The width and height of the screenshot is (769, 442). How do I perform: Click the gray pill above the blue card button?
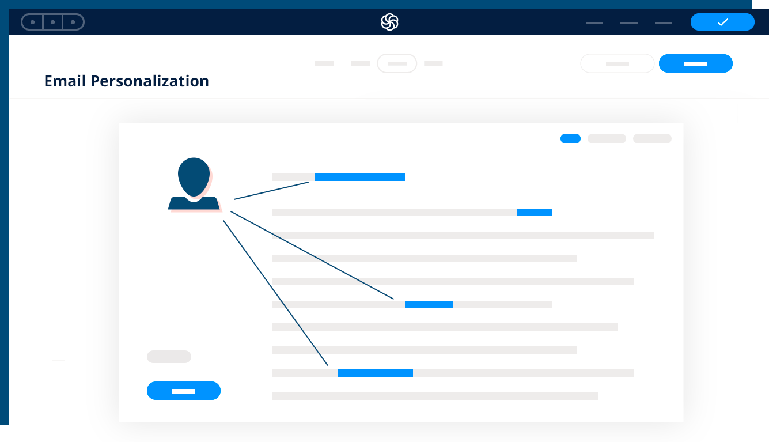(169, 357)
